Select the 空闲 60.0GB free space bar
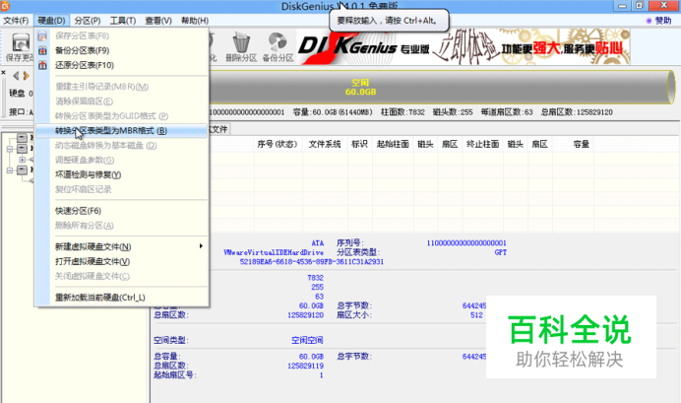Image resolution: width=681 pixels, height=403 pixels. [x=441, y=87]
